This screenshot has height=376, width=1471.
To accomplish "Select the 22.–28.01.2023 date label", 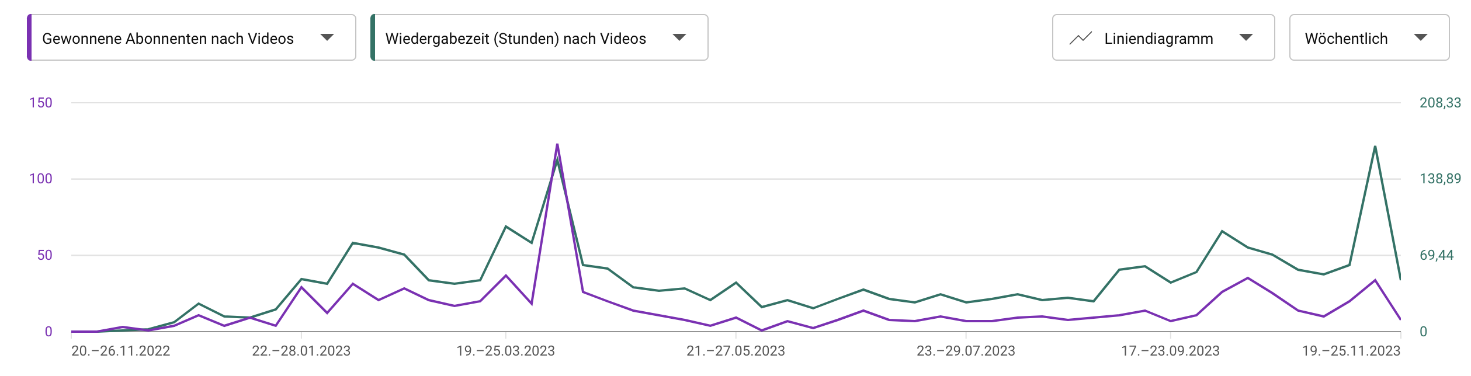I will 301,351.
